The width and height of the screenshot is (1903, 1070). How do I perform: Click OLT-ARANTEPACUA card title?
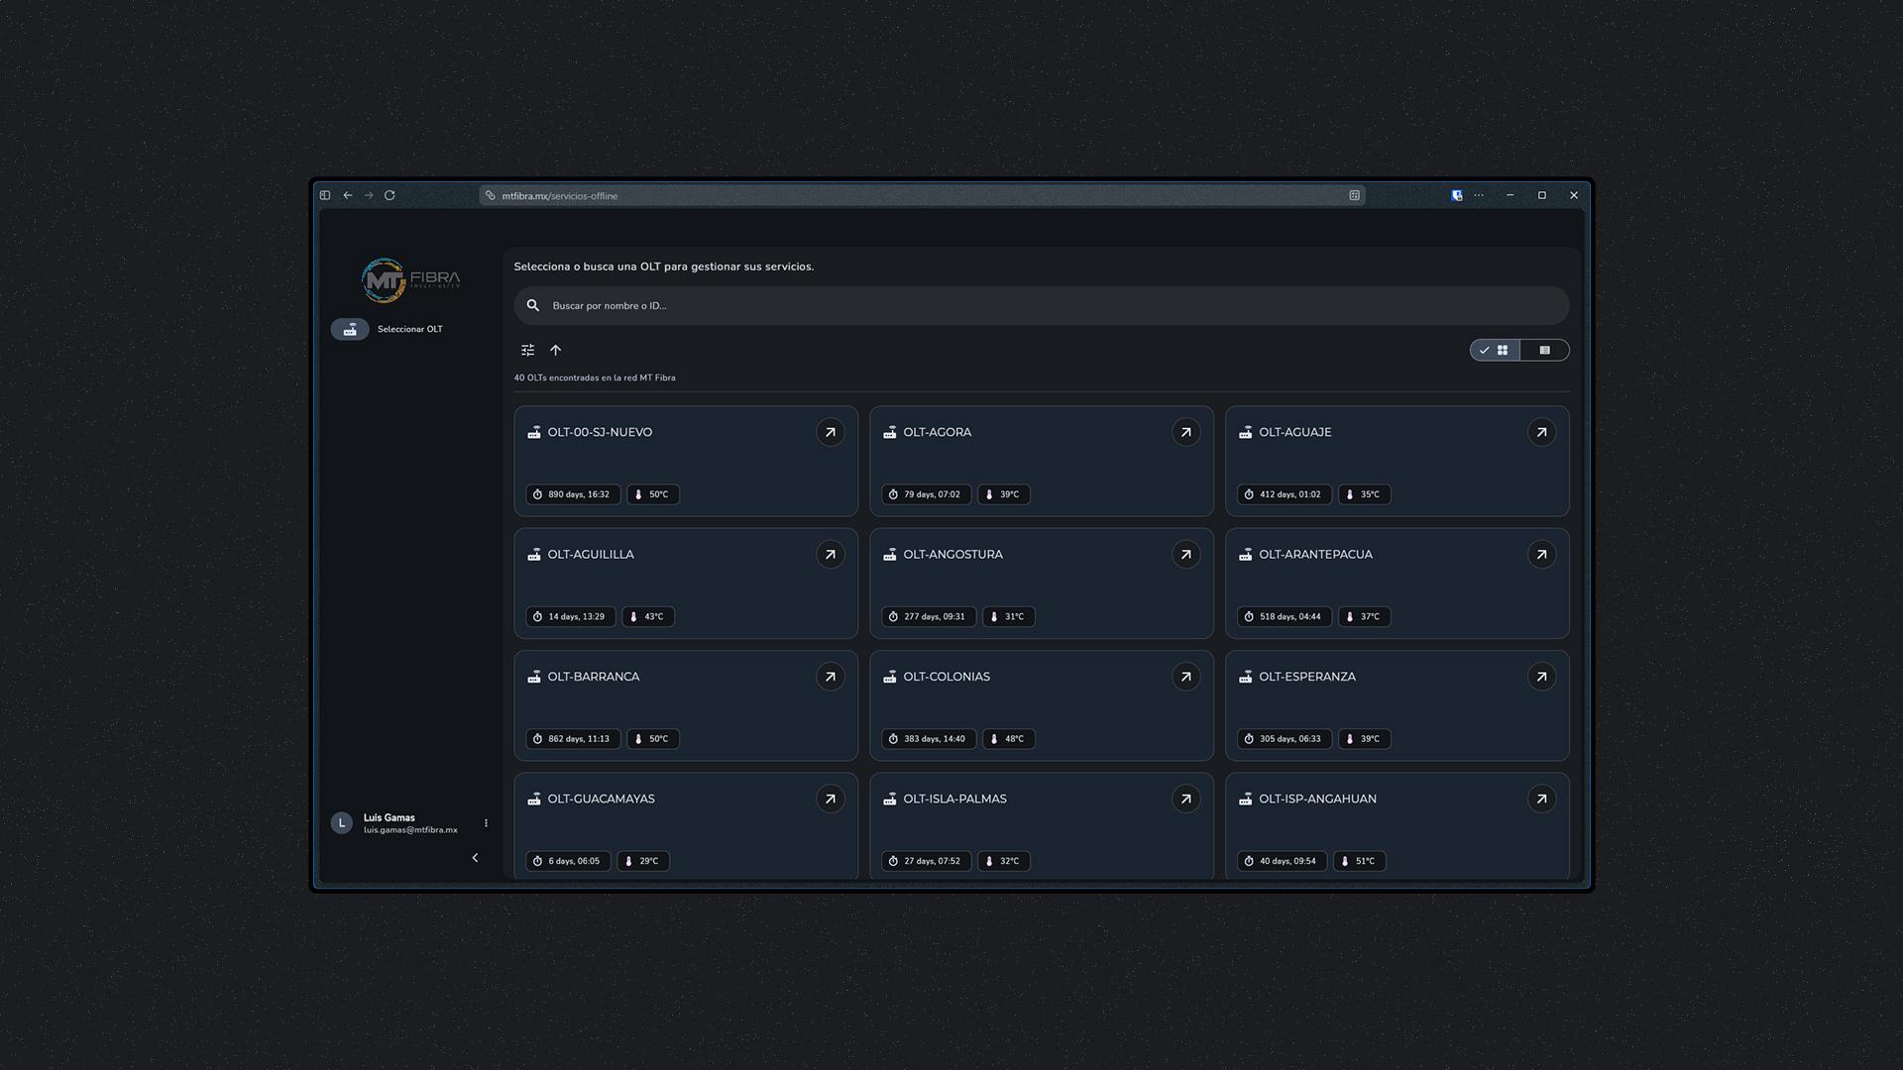point(1316,555)
